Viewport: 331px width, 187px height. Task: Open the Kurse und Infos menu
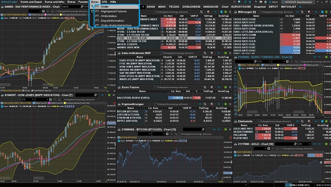pyautogui.click(x=54, y=2)
